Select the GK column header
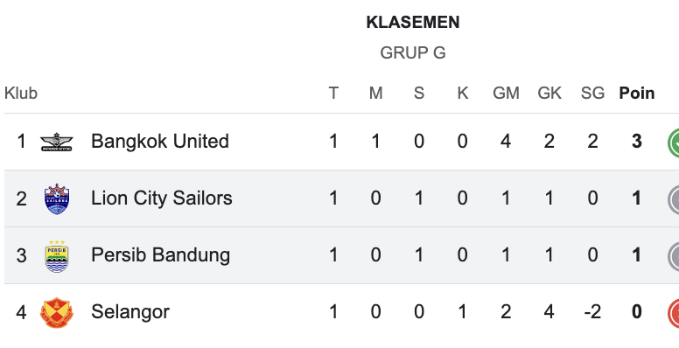The image size is (679, 348). pos(549,93)
